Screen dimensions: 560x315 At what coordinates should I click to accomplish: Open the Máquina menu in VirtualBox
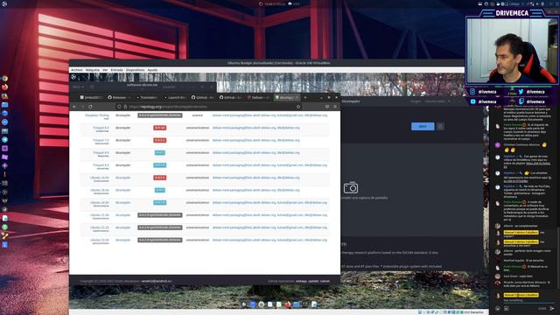93,70
